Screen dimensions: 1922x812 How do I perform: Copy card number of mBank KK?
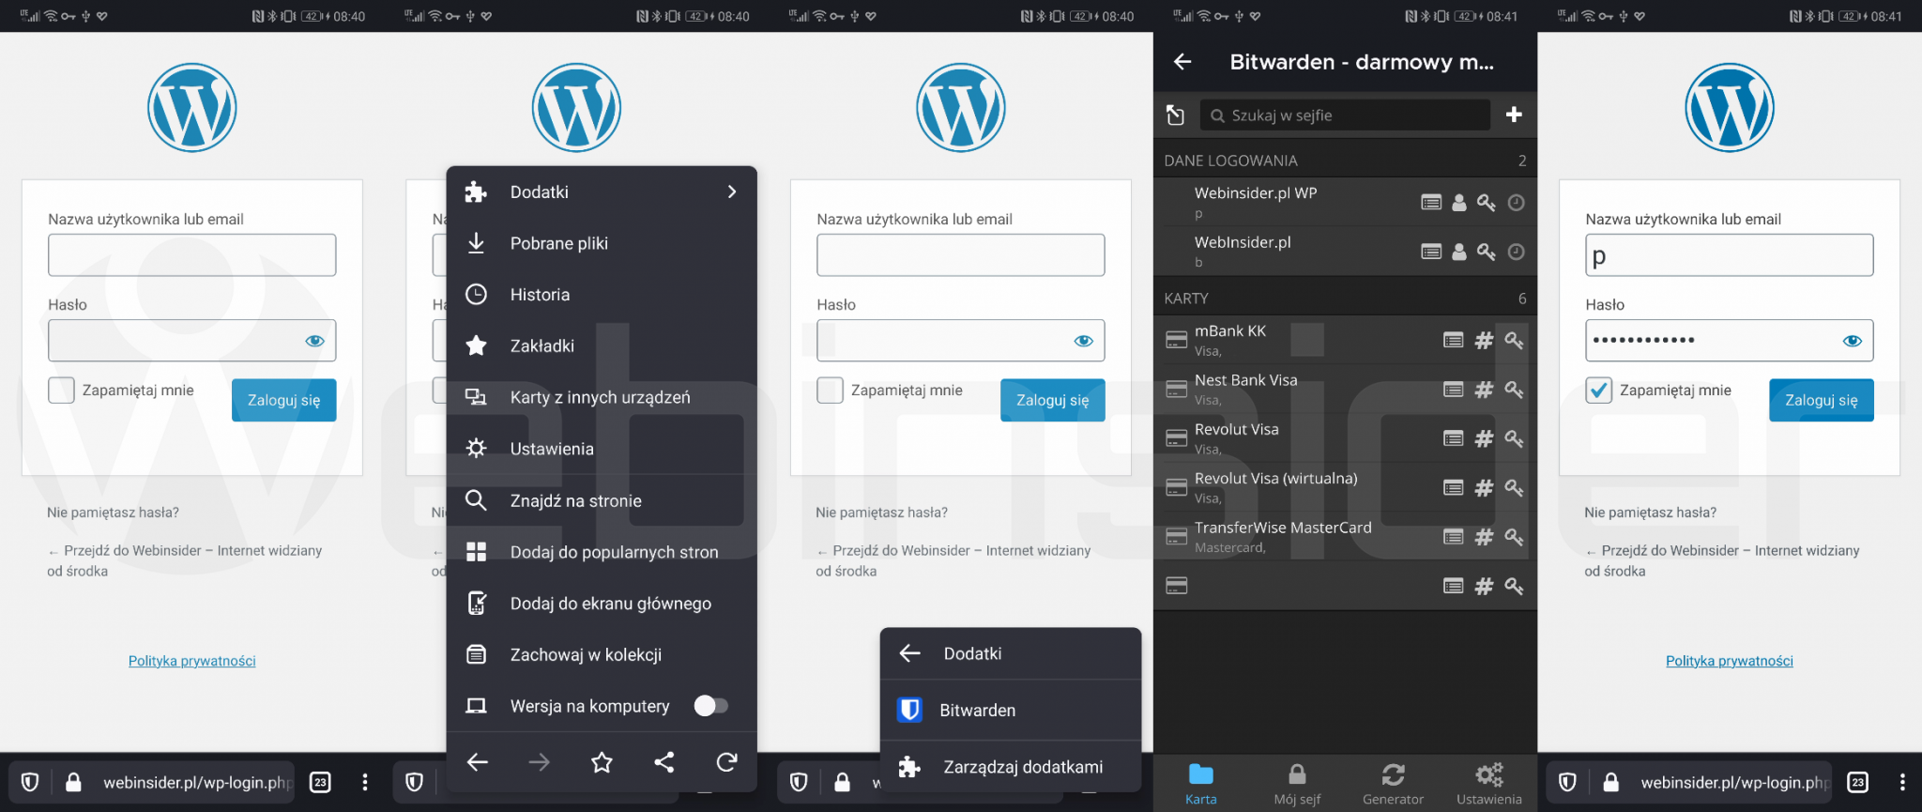pyautogui.click(x=1484, y=341)
